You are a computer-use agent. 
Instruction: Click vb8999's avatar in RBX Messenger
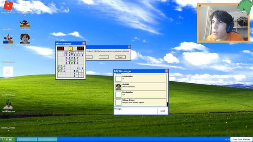(x=119, y=87)
